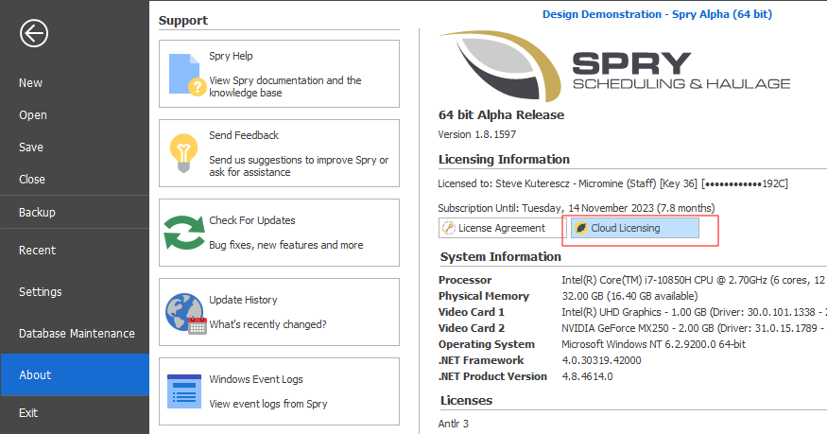Select Open in the sidebar
Viewport: 827px width, 434px height.
point(33,115)
